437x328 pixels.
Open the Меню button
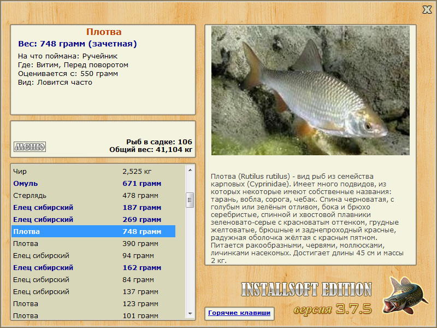(30, 147)
